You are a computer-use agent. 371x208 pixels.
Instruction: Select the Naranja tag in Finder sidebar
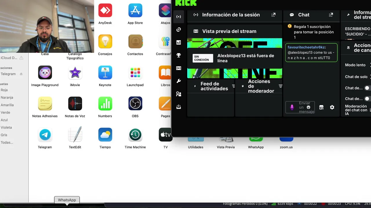coord(7,97)
